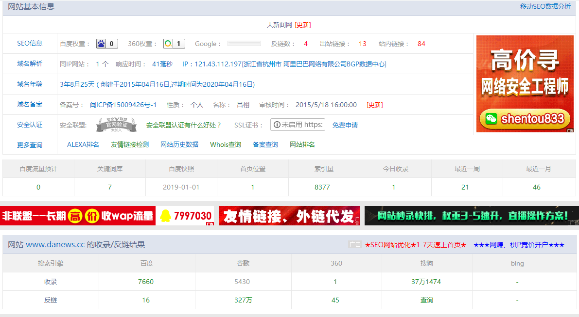Viewport: 579px width, 317px height.
Task: Click the yellow QQ penguin 7997030 banner
Action: 185,216
